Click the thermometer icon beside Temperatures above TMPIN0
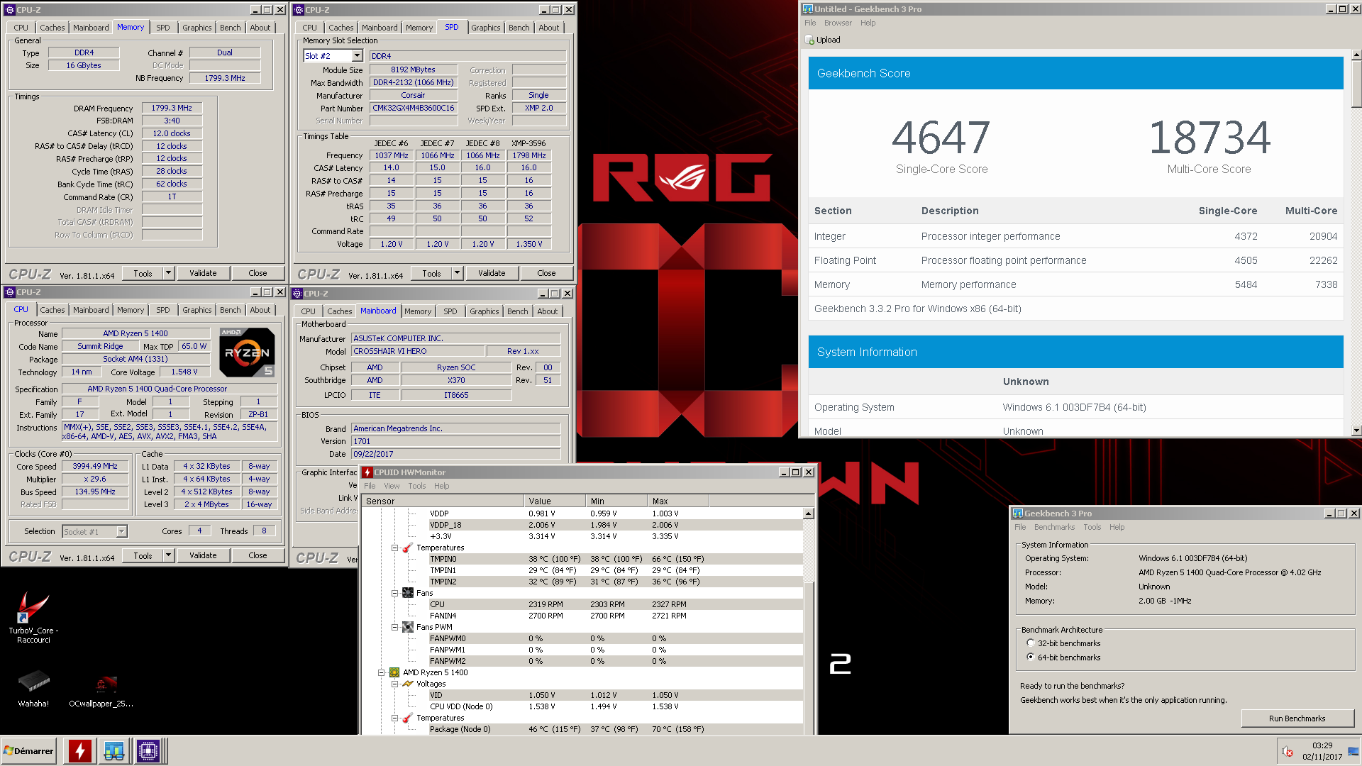 coord(407,548)
